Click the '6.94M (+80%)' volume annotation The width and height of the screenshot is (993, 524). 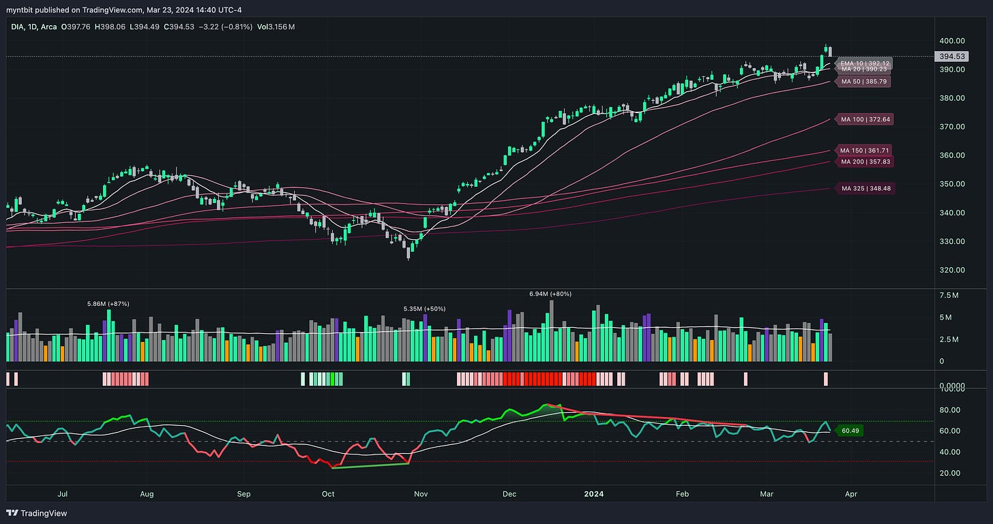[550, 294]
